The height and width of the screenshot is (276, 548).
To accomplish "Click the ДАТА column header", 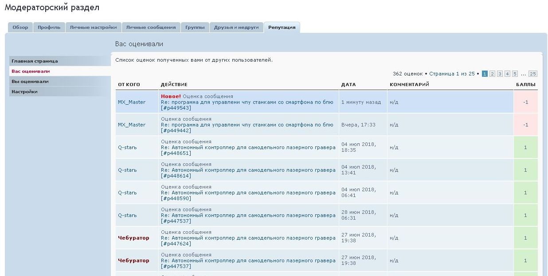I will pyautogui.click(x=348, y=84).
